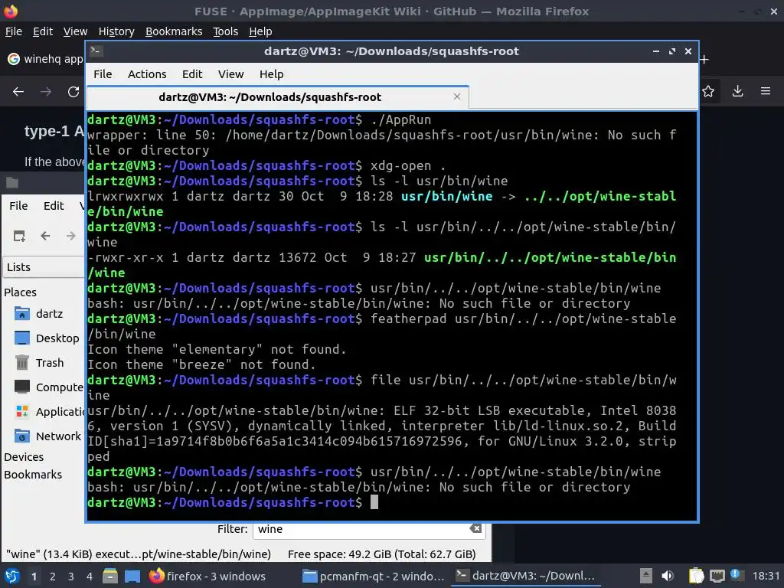Go forward in file manager
784x588 pixels.
[x=71, y=236]
